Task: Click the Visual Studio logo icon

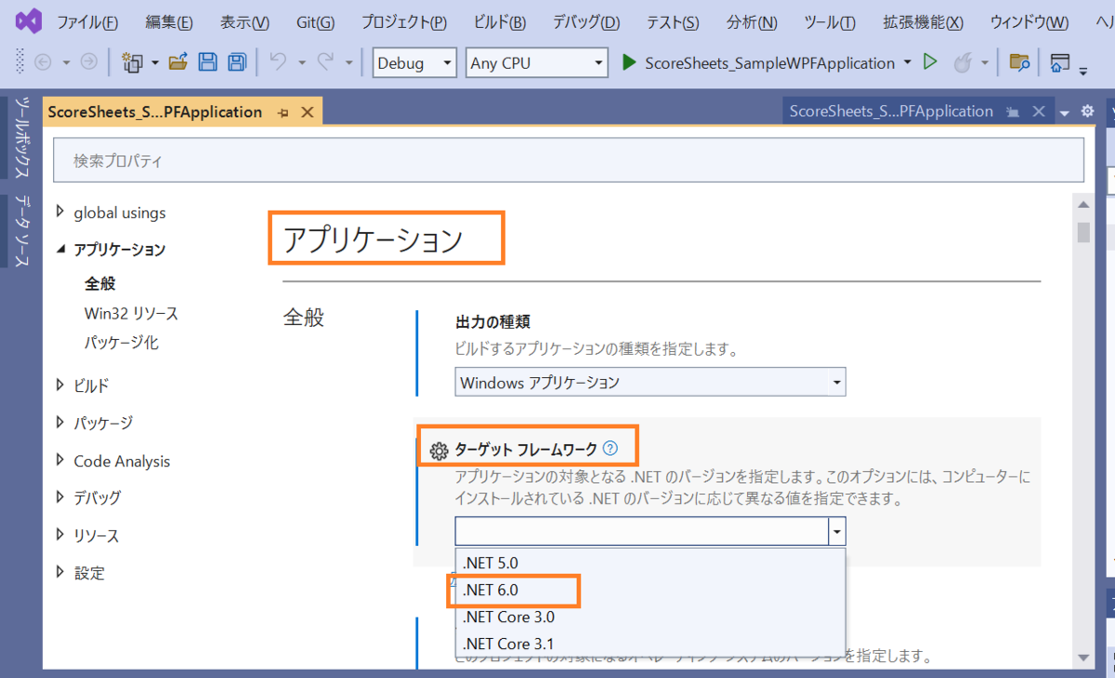Action: click(x=29, y=21)
